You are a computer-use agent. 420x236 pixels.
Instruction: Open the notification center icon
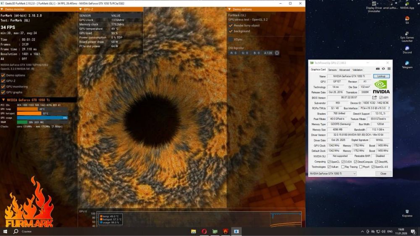click(x=413, y=231)
